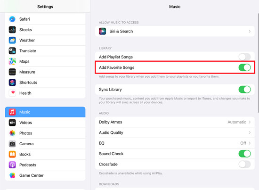
Task: Tap the Sound Check label
Action: click(111, 154)
